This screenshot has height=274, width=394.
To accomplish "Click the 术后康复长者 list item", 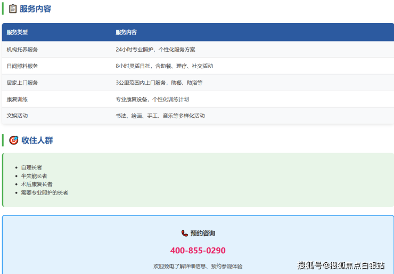I will [x=37, y=184].
